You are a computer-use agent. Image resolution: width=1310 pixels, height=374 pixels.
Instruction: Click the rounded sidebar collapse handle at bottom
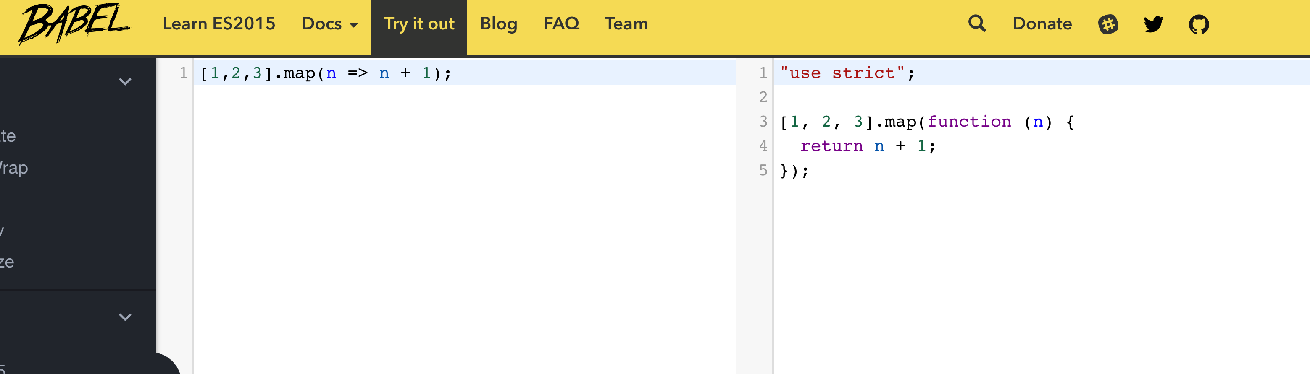[x=168, y=364]
